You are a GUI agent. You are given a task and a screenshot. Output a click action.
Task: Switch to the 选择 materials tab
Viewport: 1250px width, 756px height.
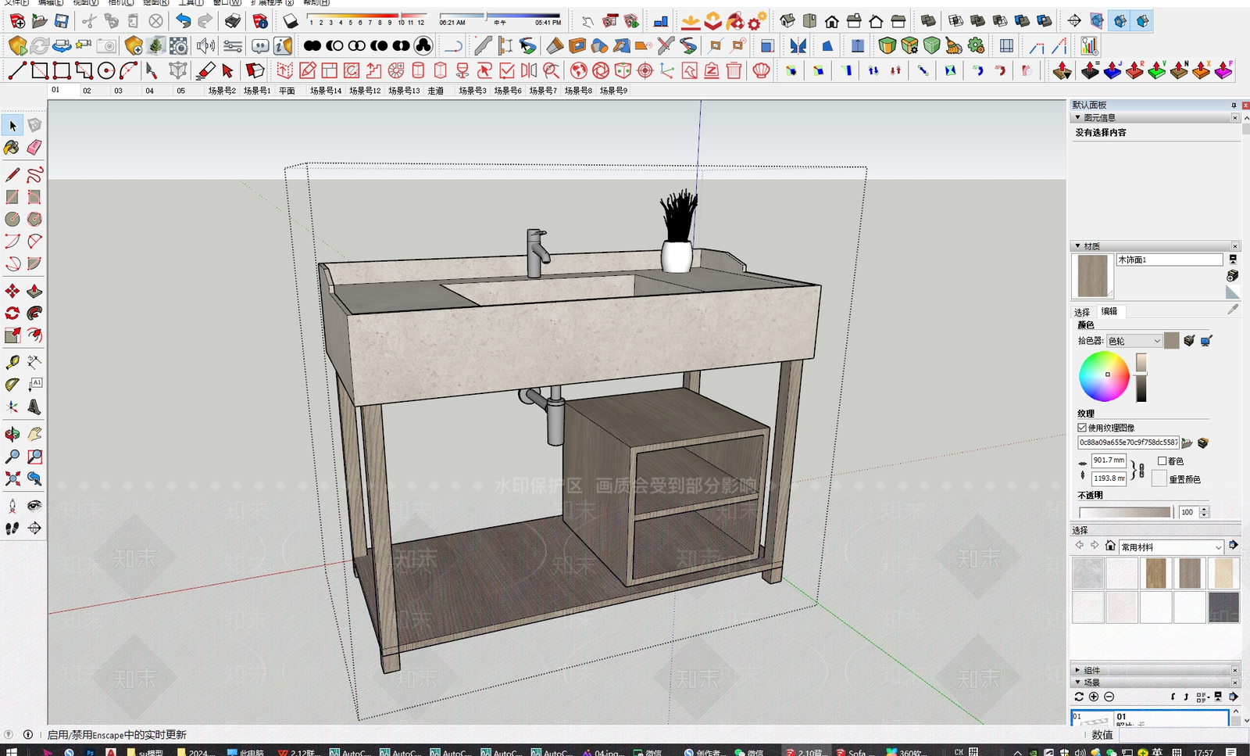1082,312
